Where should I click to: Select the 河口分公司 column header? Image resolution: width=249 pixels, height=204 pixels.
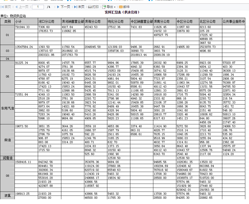coord(49,21)
